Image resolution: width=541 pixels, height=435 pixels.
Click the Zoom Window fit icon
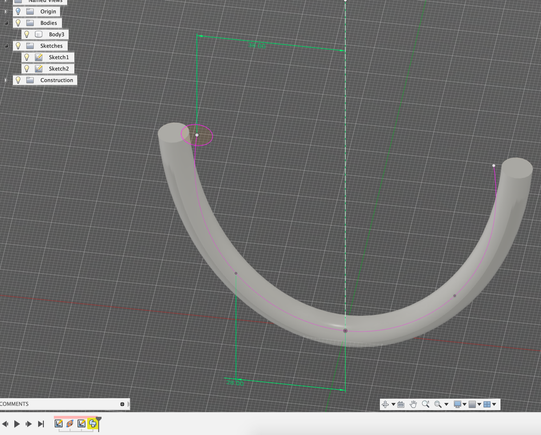tap(438, 404)
